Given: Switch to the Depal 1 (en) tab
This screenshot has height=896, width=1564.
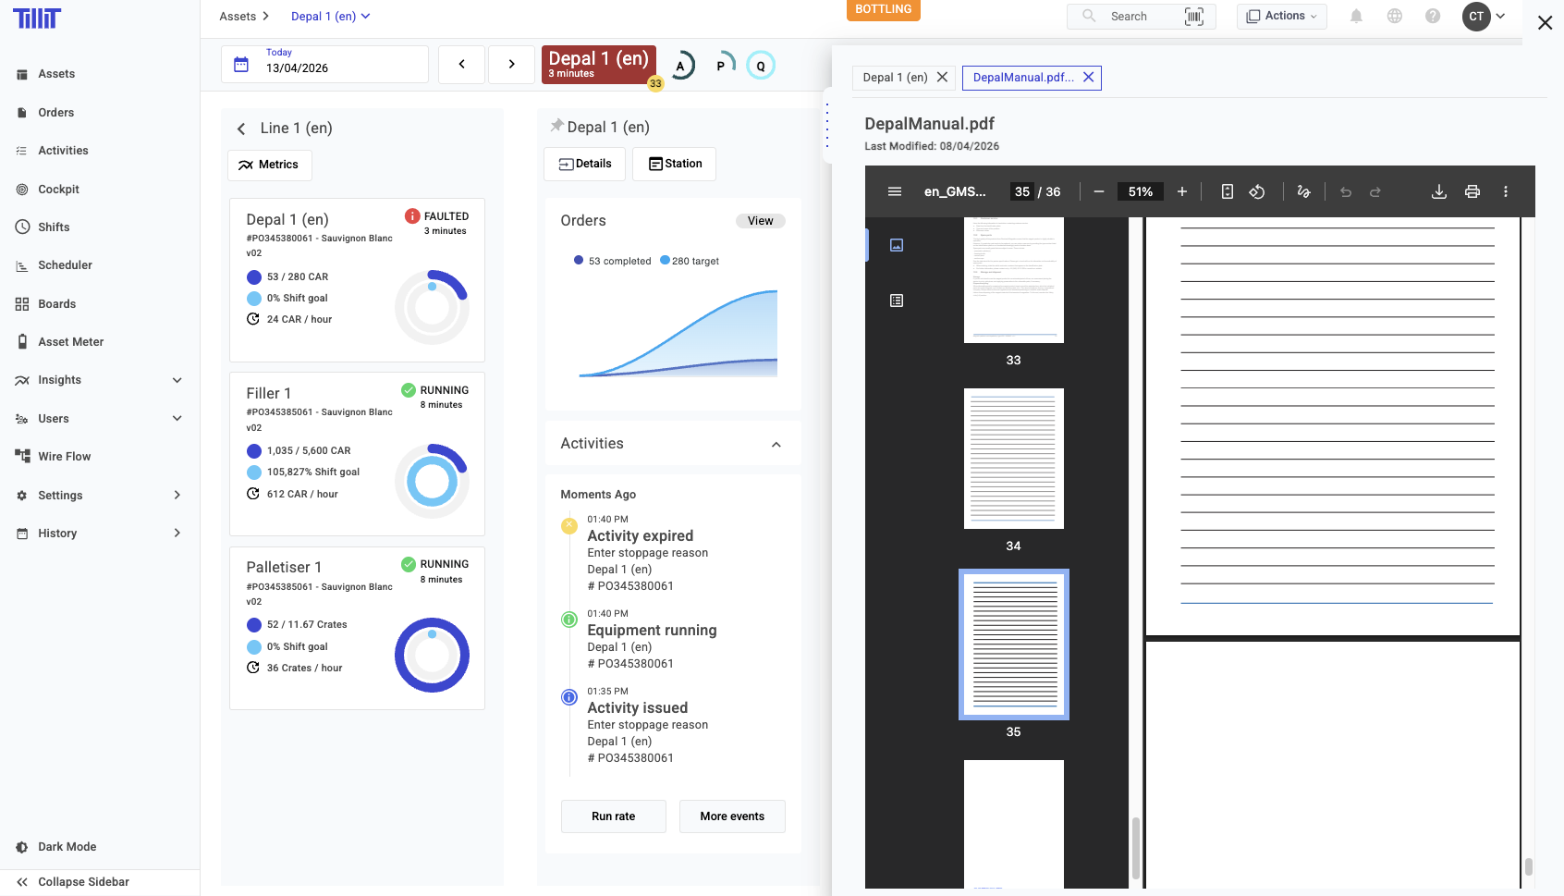Looking at the screenshot, I should point(894,78).
